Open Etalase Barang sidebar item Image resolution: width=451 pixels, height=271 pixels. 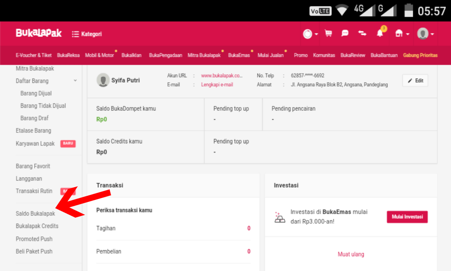[33, 131]
